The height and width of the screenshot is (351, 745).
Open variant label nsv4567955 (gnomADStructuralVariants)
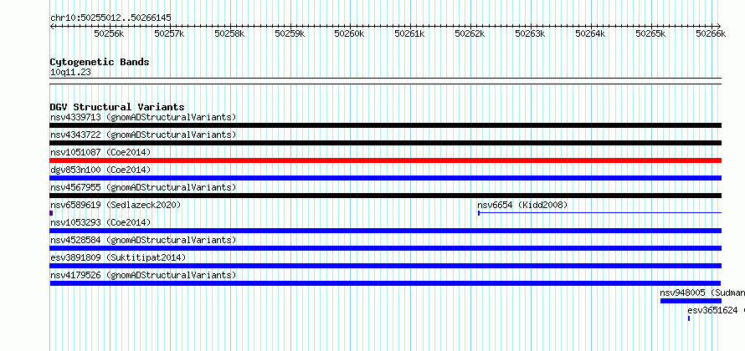tap(143, 187)
